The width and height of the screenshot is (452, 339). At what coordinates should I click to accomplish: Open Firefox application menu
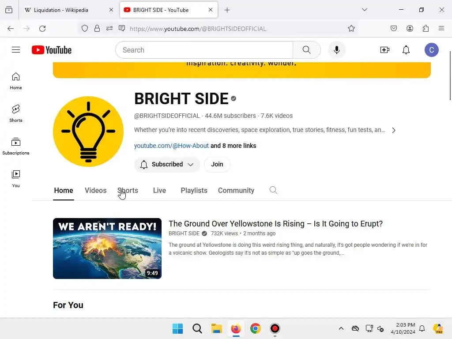coord(441,28)
